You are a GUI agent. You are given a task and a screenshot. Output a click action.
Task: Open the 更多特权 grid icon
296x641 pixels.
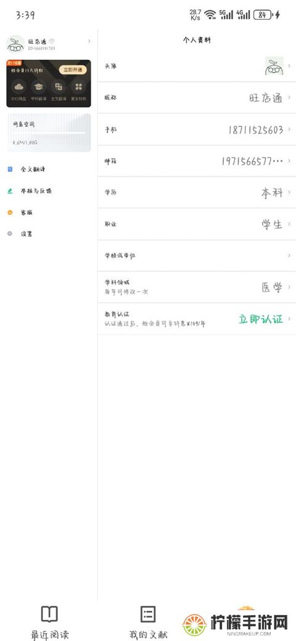point(78,86)
